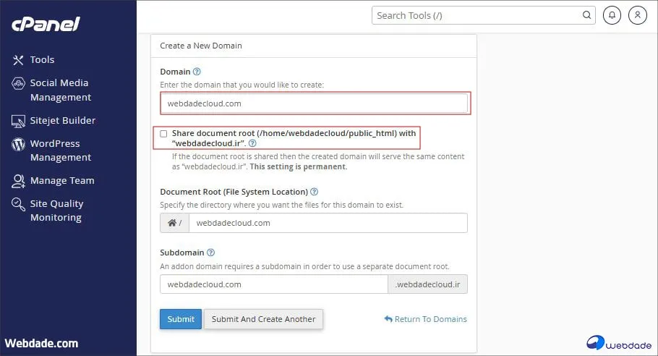Click the help icon next to Subdomain
The height and width of the screenshot is (356, 658).
point(211,253)
